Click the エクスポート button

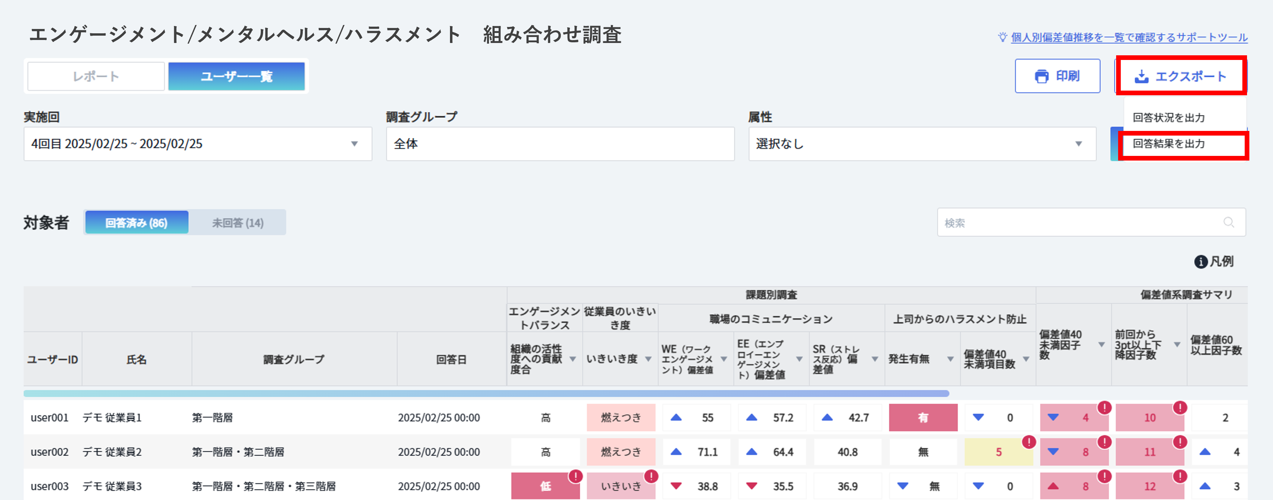click(x=1181, y=76)
